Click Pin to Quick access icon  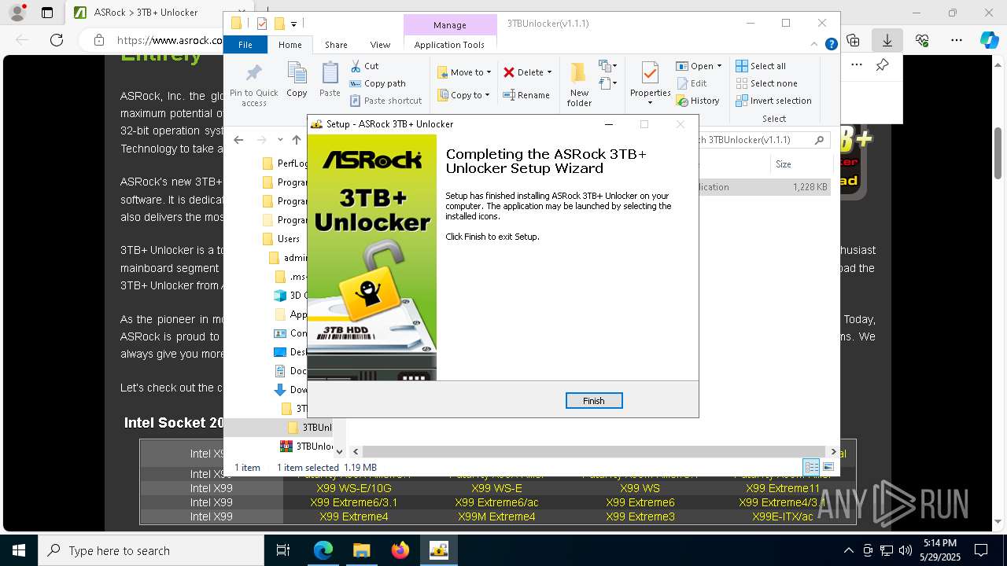(x=253, y=73)
